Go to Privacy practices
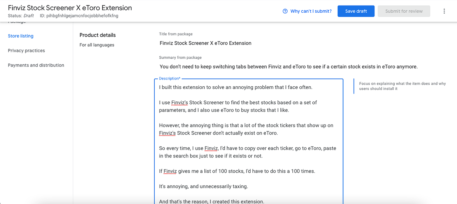Screen dimensions: 457x204 [26, 51]
